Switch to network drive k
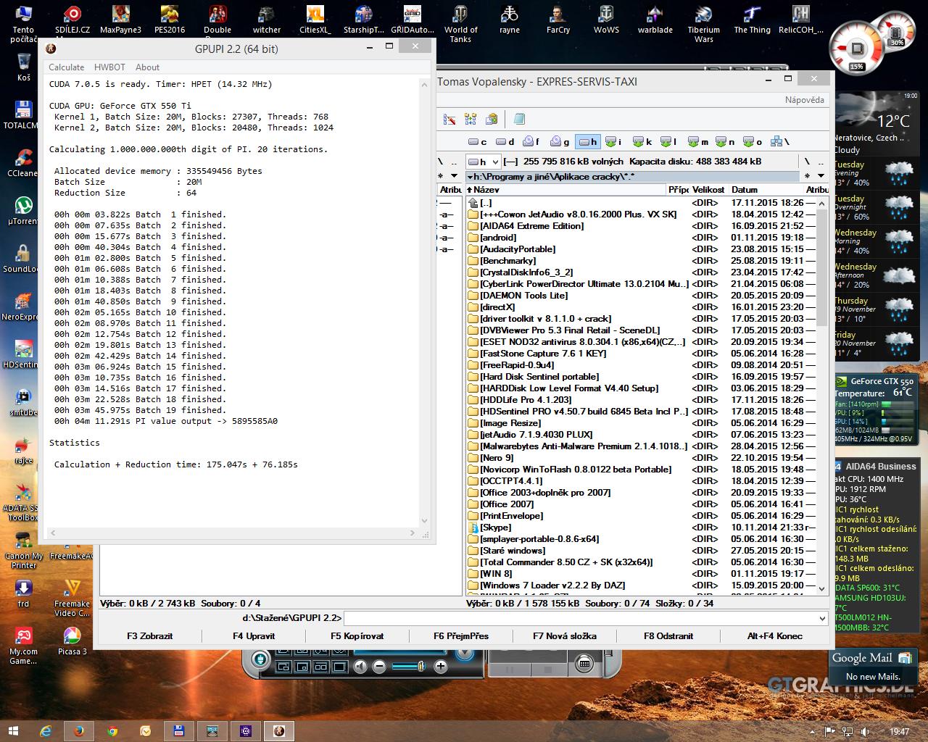Viewport: 928px width, 742px height. pos(642,141)
